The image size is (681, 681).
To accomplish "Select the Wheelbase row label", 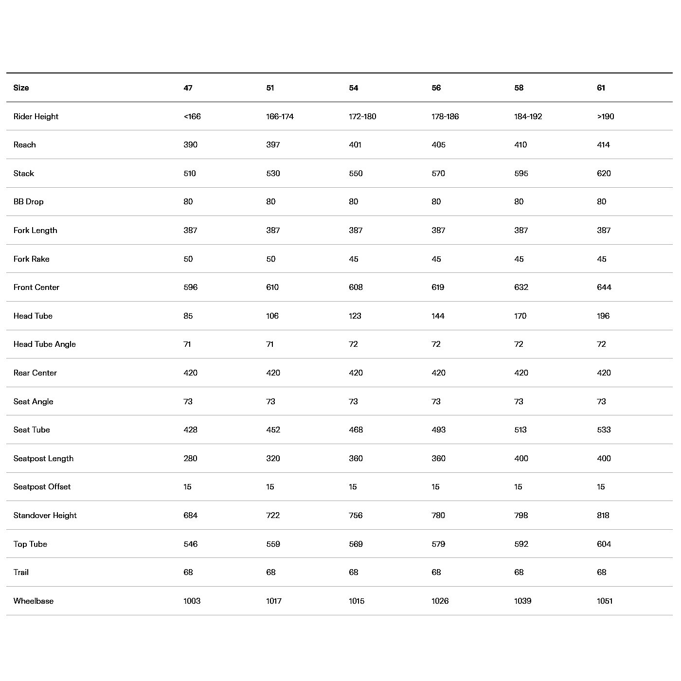I will [34, 601].
